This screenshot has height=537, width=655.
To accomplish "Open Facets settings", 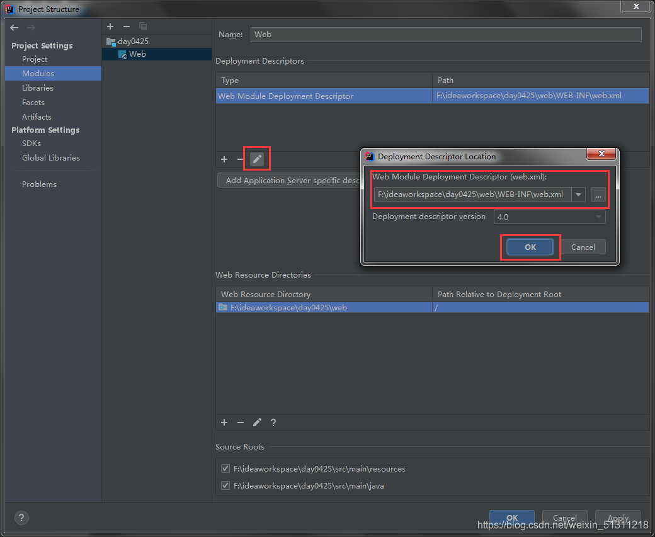I will coord(33,103).
